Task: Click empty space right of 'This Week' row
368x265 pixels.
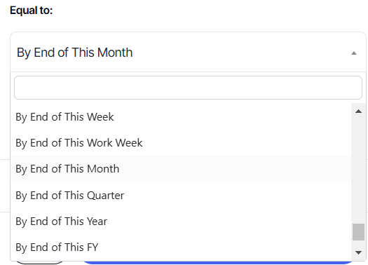Action: click(231, 116)
